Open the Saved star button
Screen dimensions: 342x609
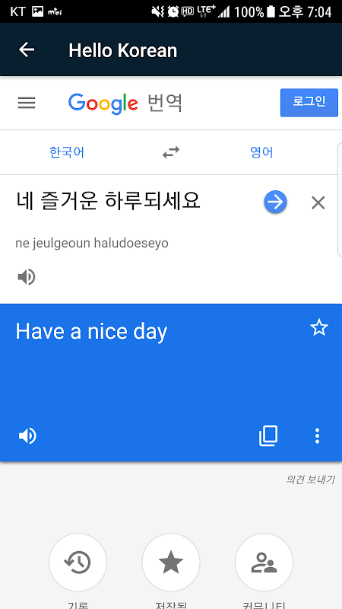[x=171, y=562]
